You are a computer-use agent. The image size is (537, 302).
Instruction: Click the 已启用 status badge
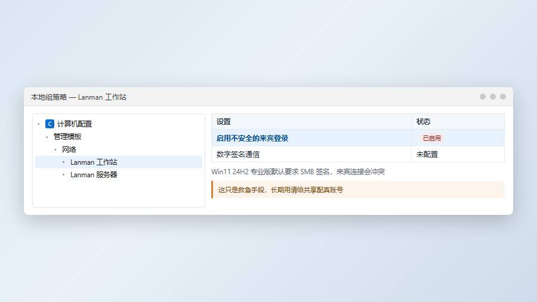tap(431, 138)
